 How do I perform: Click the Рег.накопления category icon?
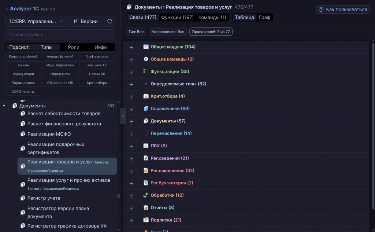(x=146, y=170)
